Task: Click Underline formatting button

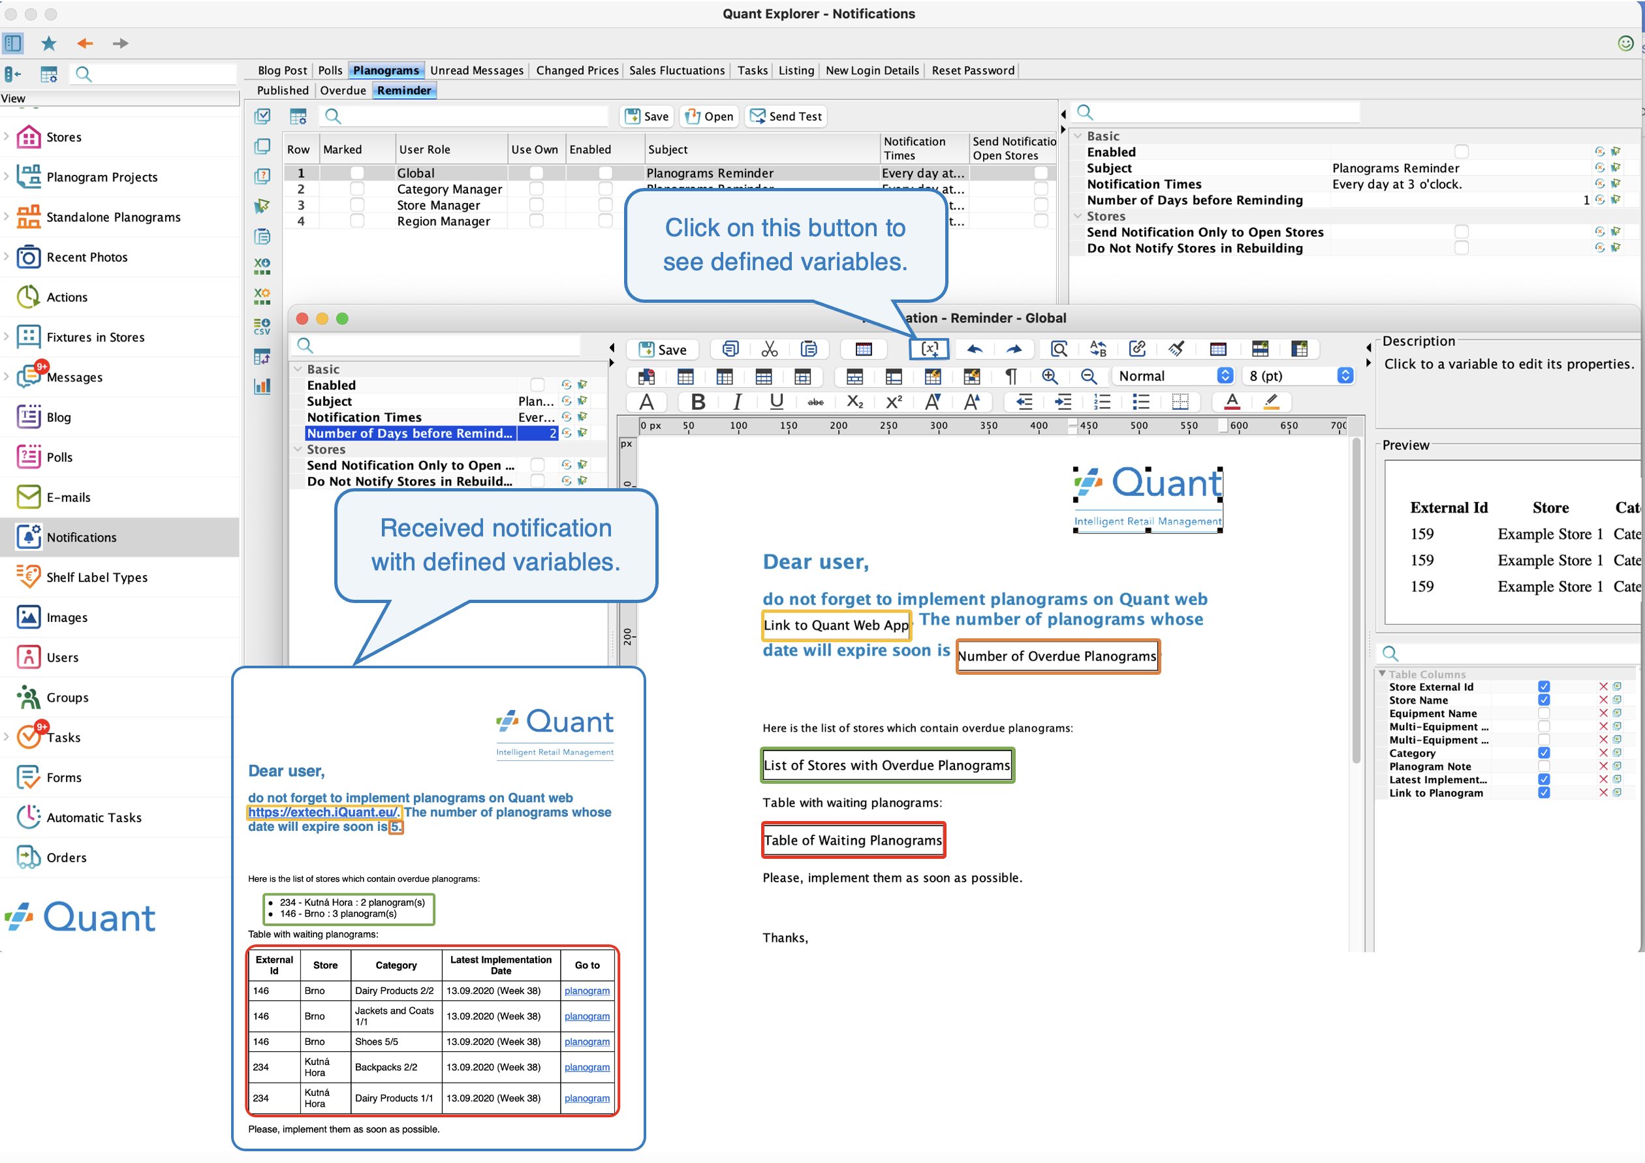Action: tap(776, 402)
